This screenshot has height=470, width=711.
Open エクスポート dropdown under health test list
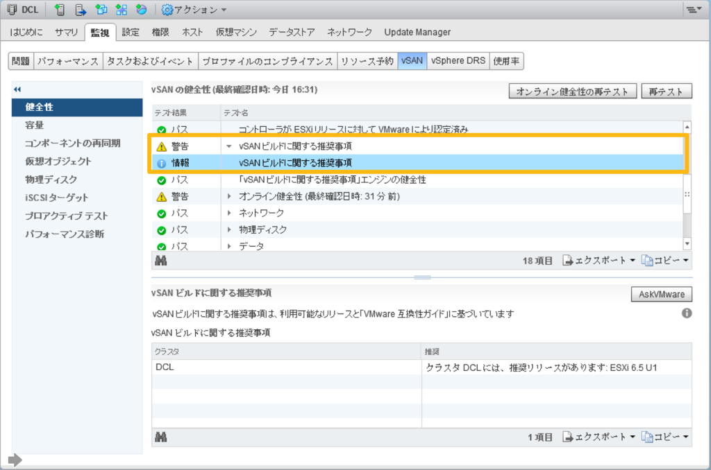(599, 261)
